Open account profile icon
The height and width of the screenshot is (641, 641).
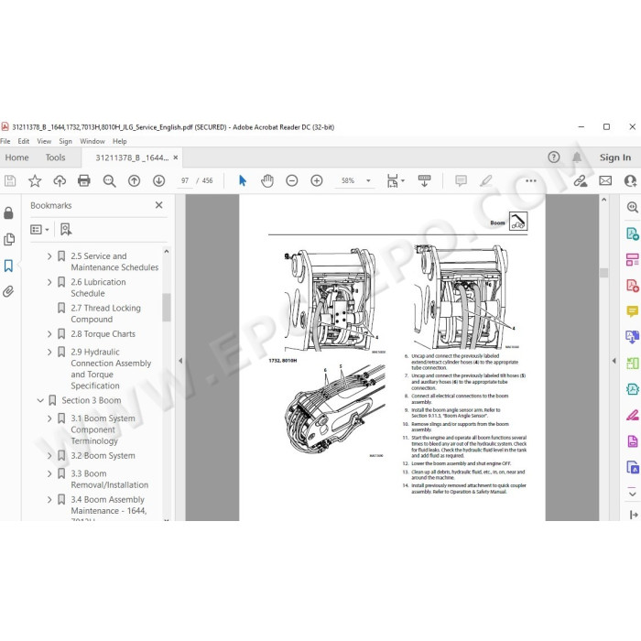pos(630,180)
